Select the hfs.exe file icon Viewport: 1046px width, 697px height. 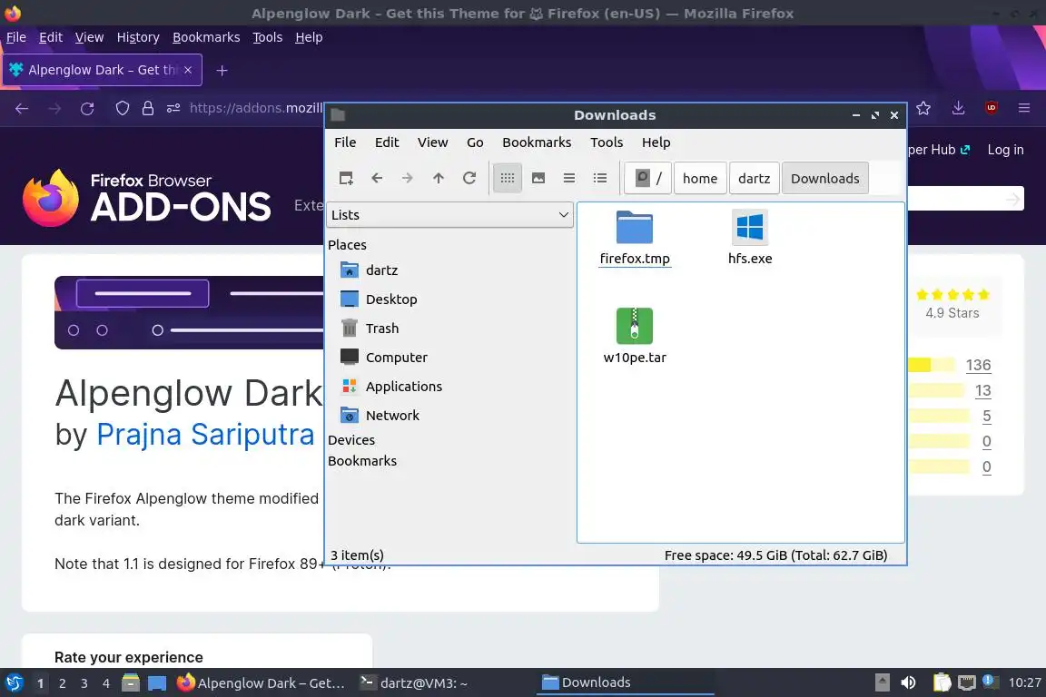pos(750,228)
